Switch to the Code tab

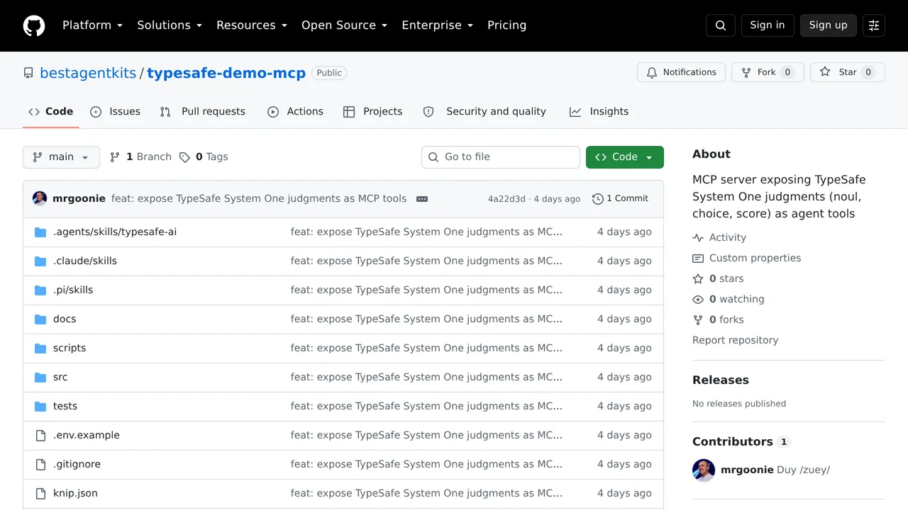(50, 112)
